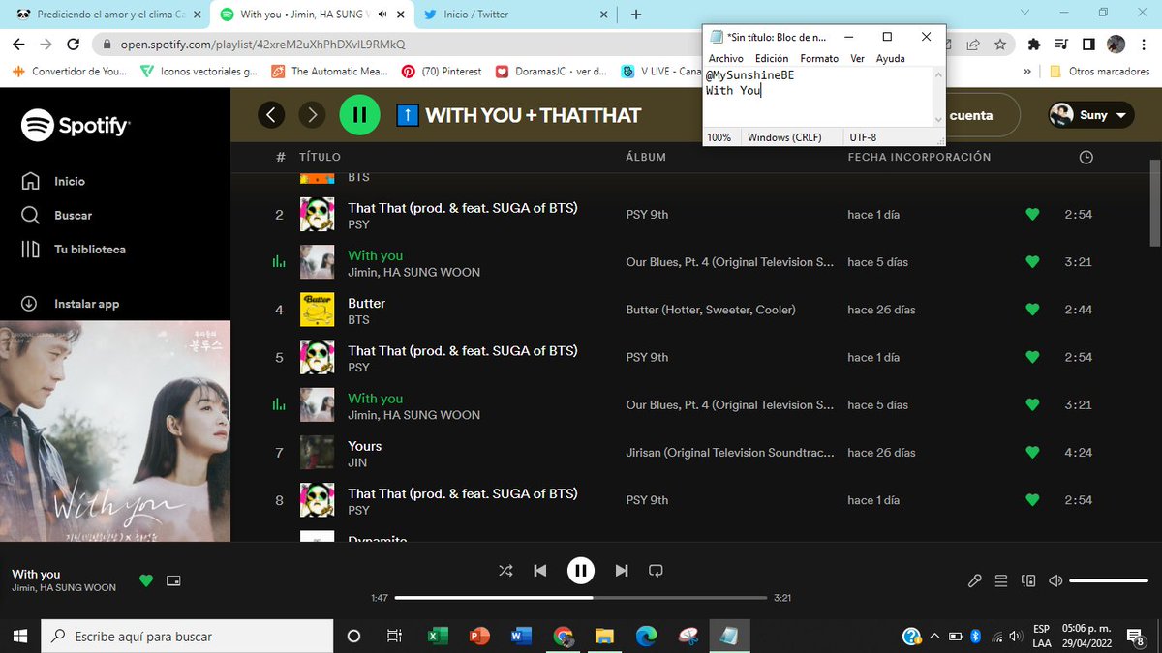This screenshot has width=1162, height=653.
Task: Open Excel from the taskbar
Action: [437, 636]
